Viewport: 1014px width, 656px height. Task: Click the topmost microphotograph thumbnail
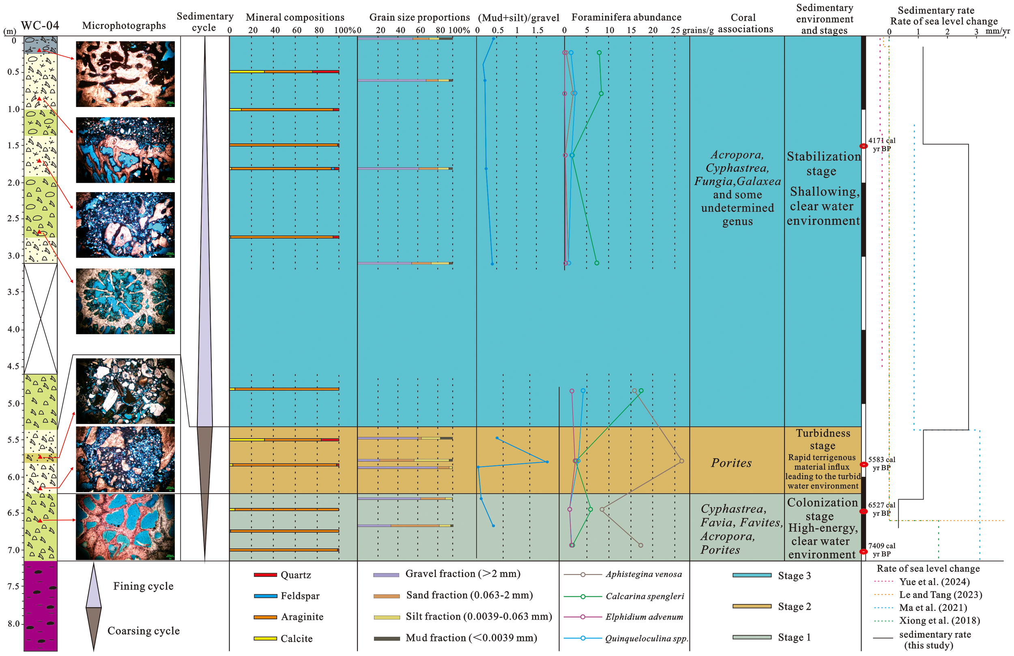coord(125,74)
